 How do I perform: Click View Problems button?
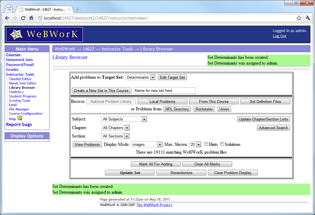tap(87, 145)
